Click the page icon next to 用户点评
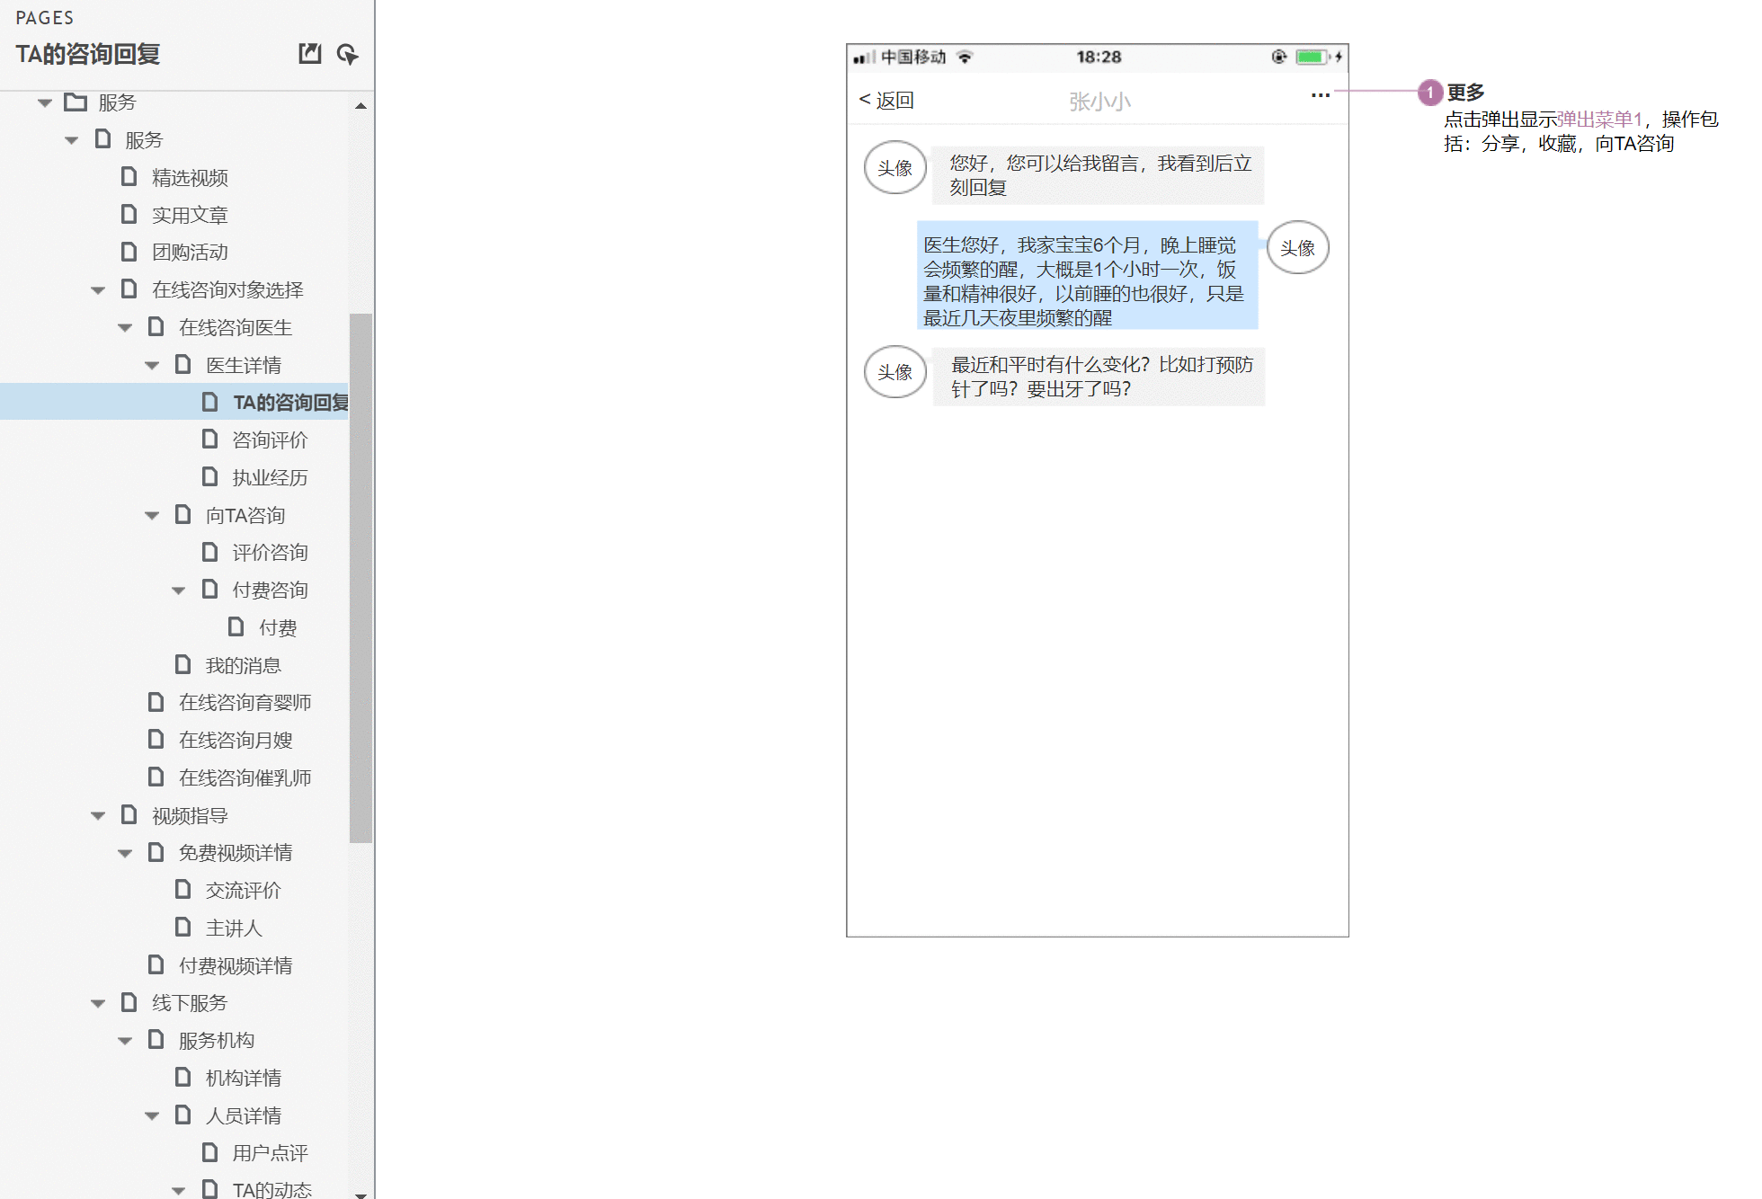Image resolution: width=1762 pixels, height=1199 pixels. click(x=210, y=1152)
